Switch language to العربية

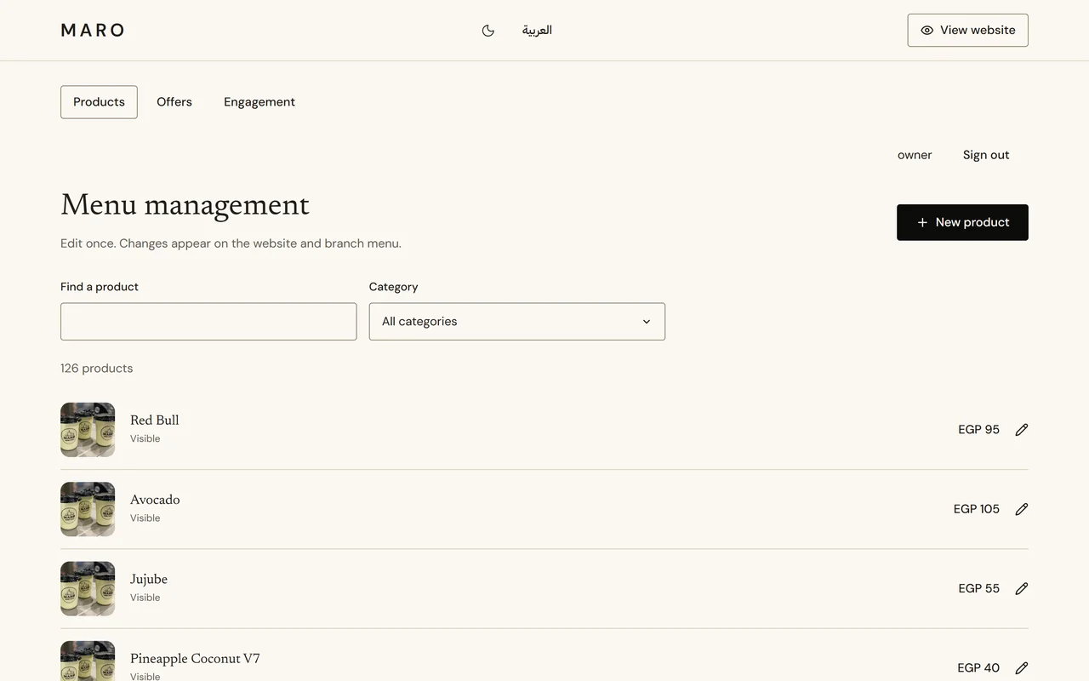[537, 31]
